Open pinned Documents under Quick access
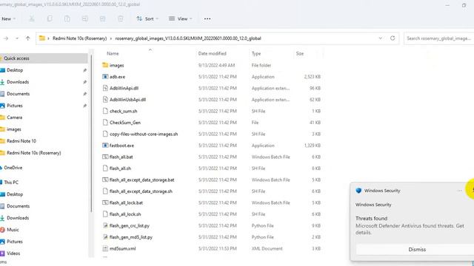The height and width of the screenshot is (266, 474). coord(18,94)
